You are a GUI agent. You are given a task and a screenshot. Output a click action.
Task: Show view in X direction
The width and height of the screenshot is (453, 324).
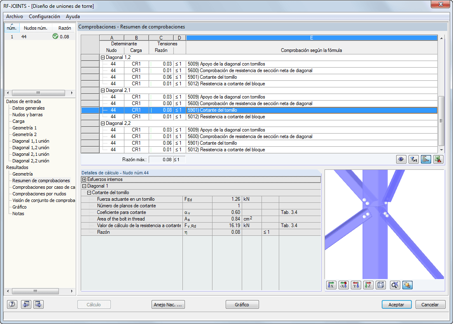[331, 285]
